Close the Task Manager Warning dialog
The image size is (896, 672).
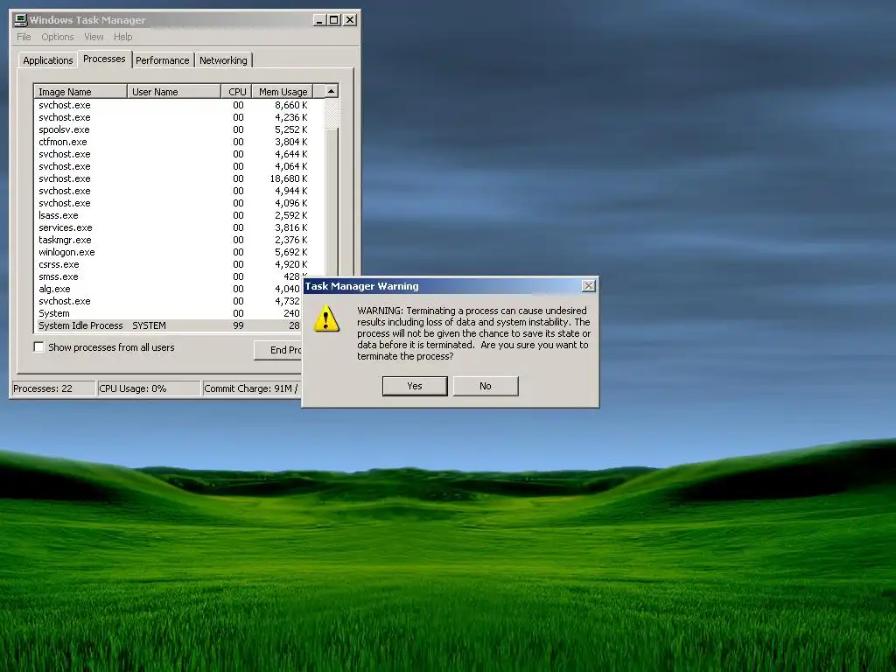(x=589, y=286)
